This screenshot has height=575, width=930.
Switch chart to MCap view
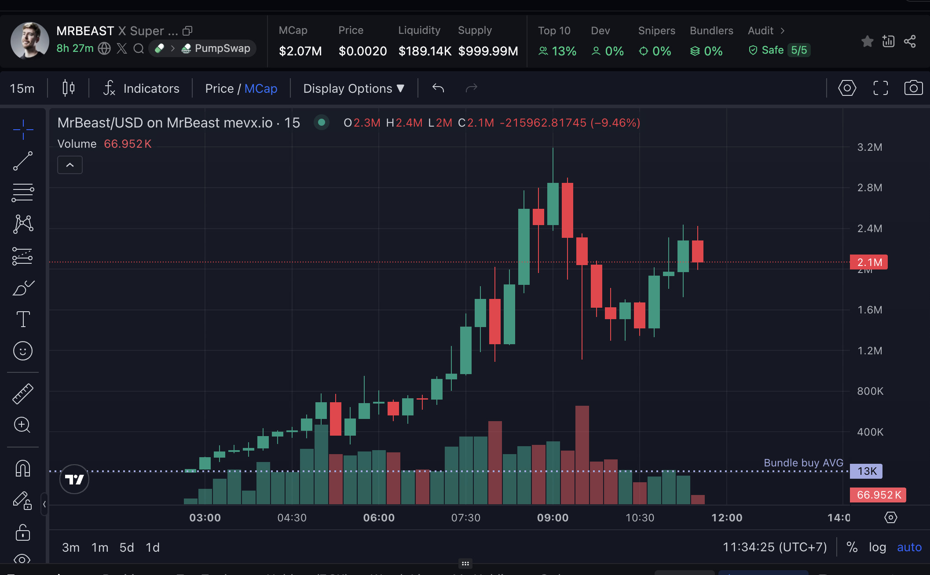click(x=261, y=88)
